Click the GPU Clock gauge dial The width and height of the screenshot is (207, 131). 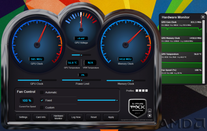(x=37, y=45)
